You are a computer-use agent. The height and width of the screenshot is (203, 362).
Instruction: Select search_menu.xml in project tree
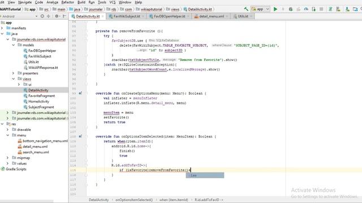pyautogui.click(x=36, y=152)
